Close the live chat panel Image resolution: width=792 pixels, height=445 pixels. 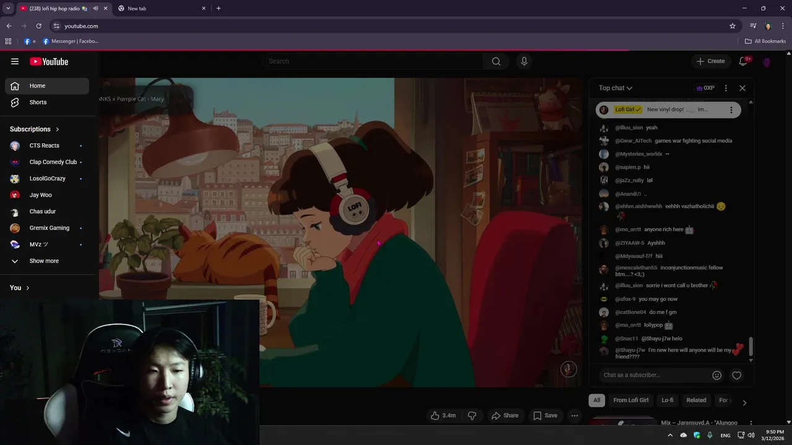pos(742,88)
